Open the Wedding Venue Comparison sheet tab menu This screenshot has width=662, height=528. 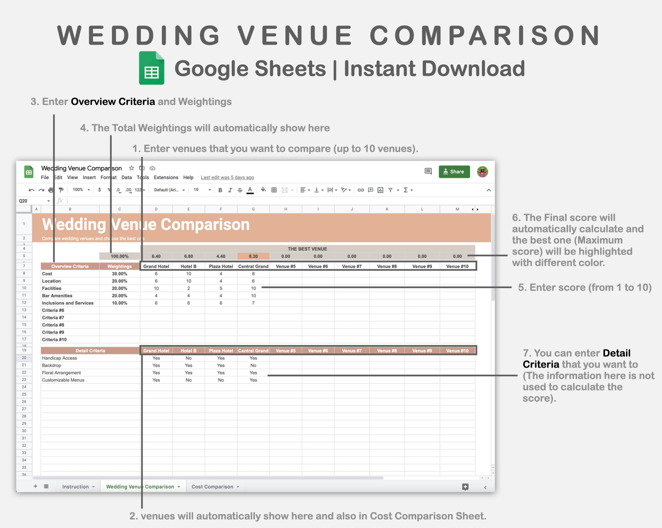tap(178, 486)
